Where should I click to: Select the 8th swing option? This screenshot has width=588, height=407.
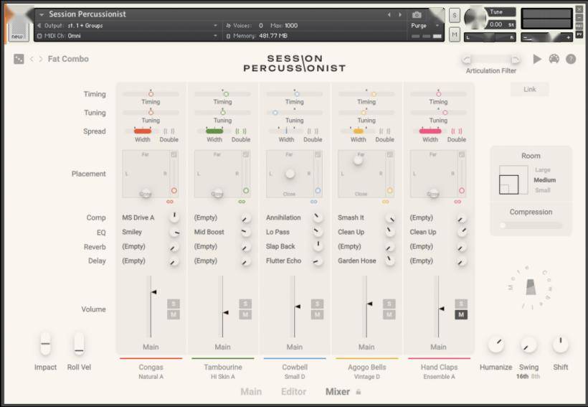536,376
